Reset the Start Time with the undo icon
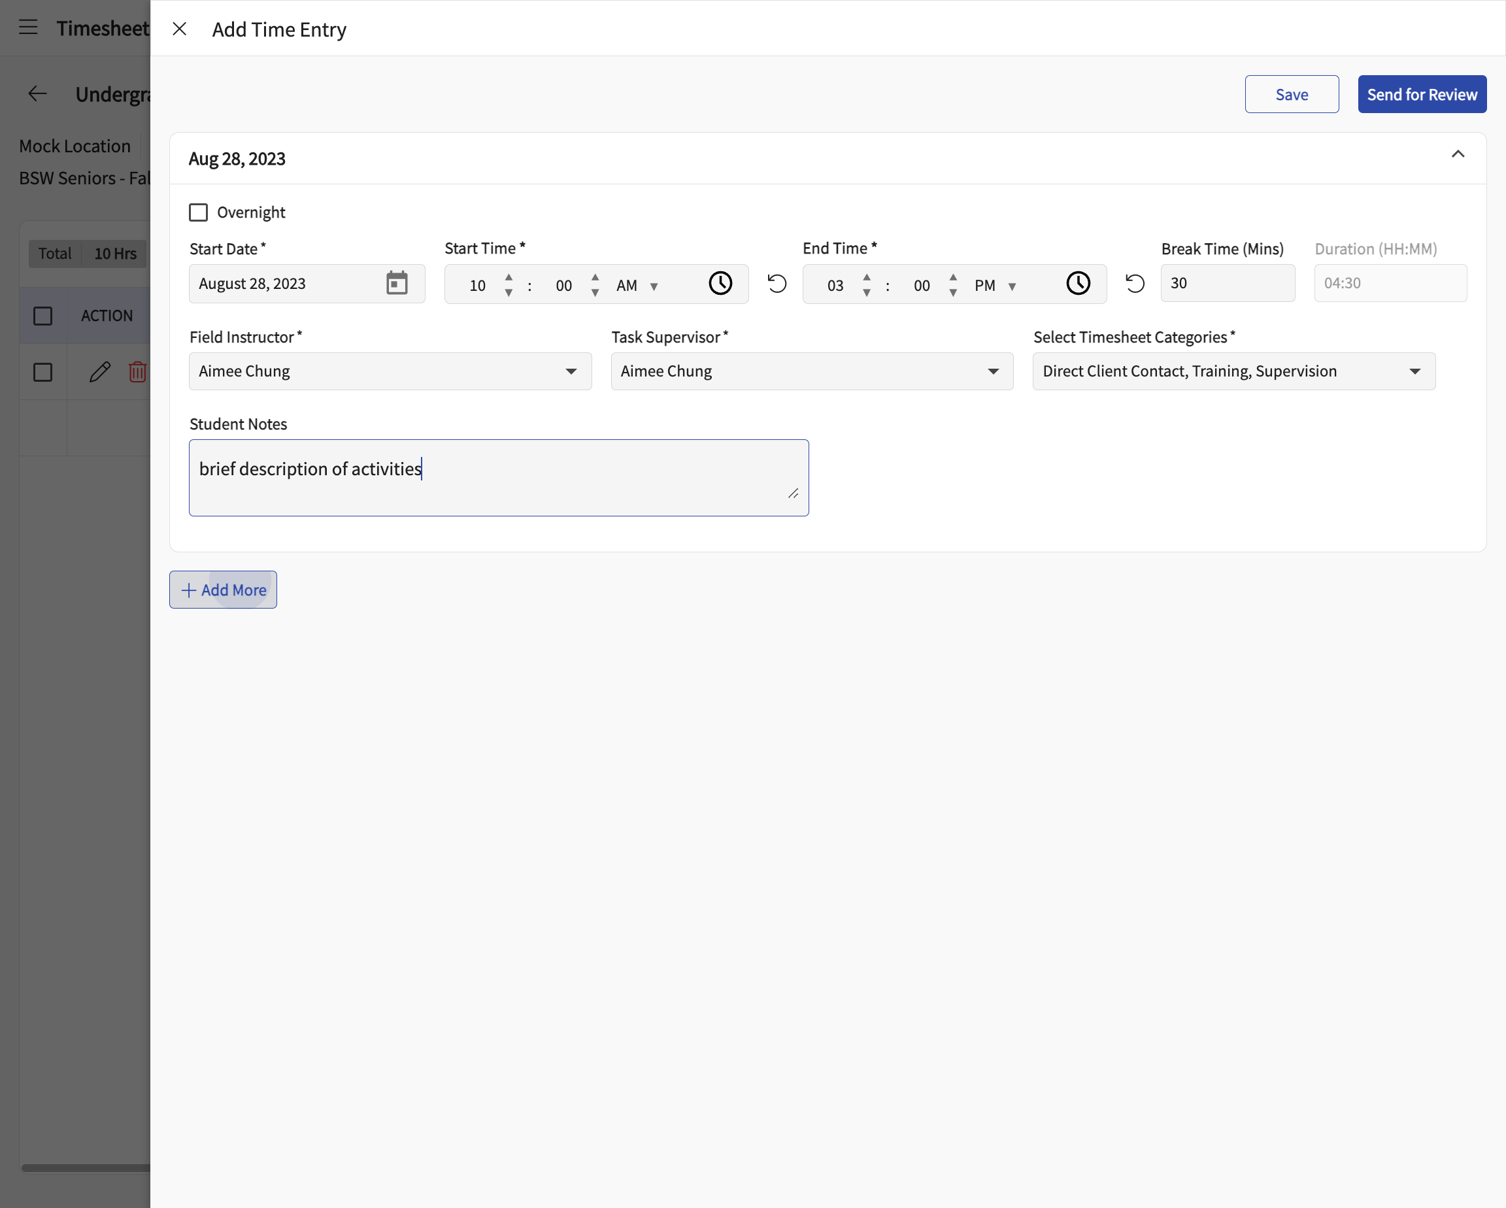This screenshot has width=1506, height=1208. tap(777, 283)
